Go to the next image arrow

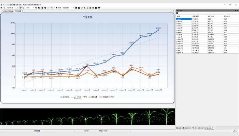click(17, 7)
